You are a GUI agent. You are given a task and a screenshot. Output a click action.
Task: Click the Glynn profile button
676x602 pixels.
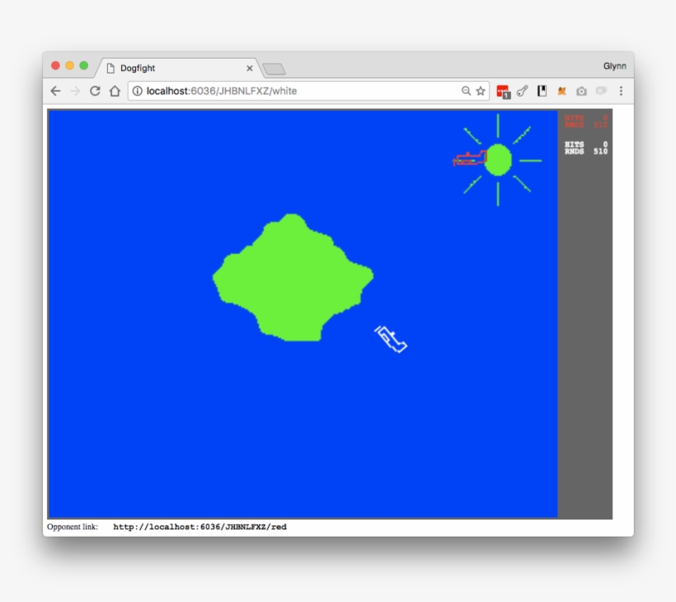614,66
